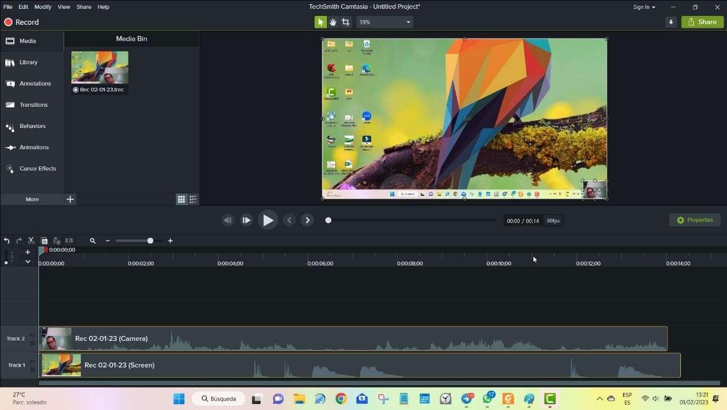Add a new track with plus button
This screenshot has width=727, height=410.
27,252
